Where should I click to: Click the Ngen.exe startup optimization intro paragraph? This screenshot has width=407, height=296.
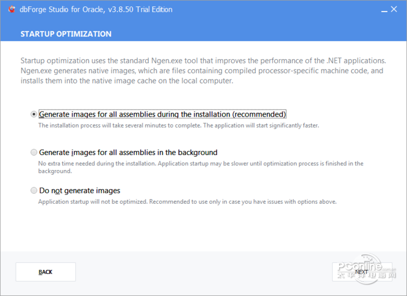click(x=202, y=71)
